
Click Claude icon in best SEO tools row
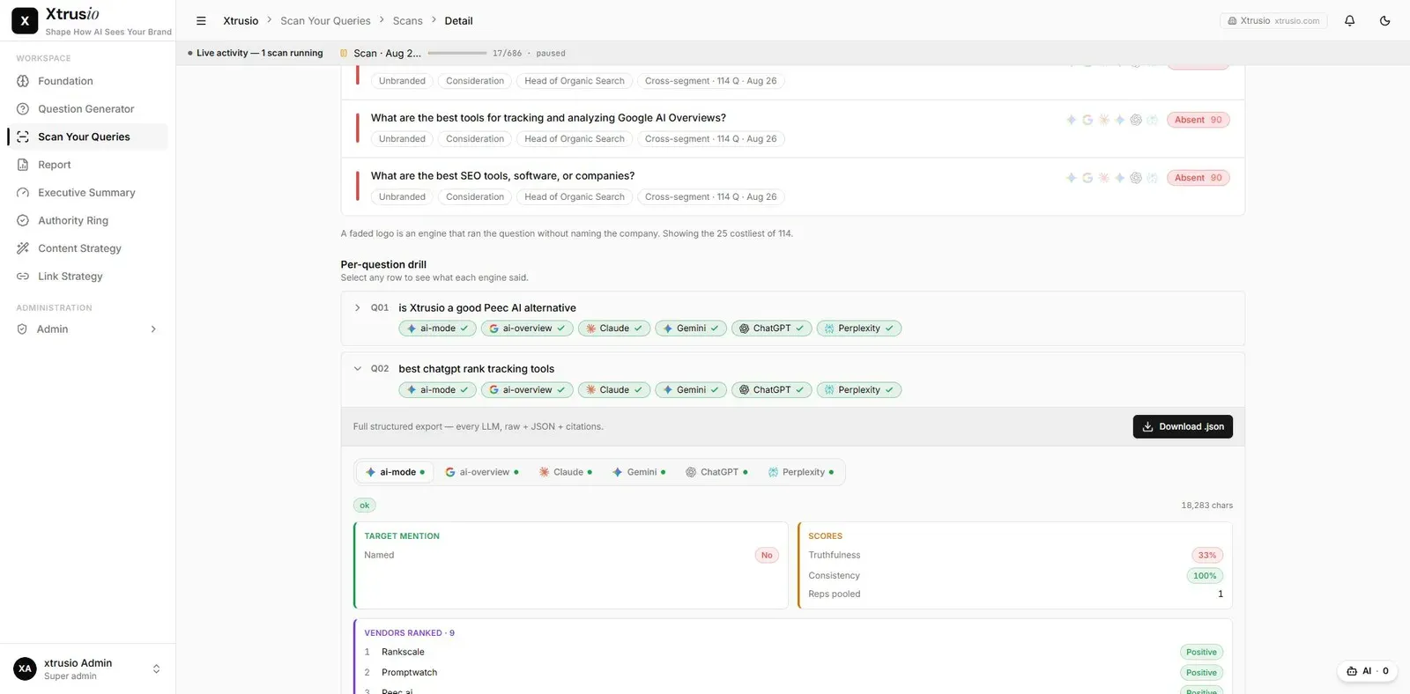pos(1103,178)
